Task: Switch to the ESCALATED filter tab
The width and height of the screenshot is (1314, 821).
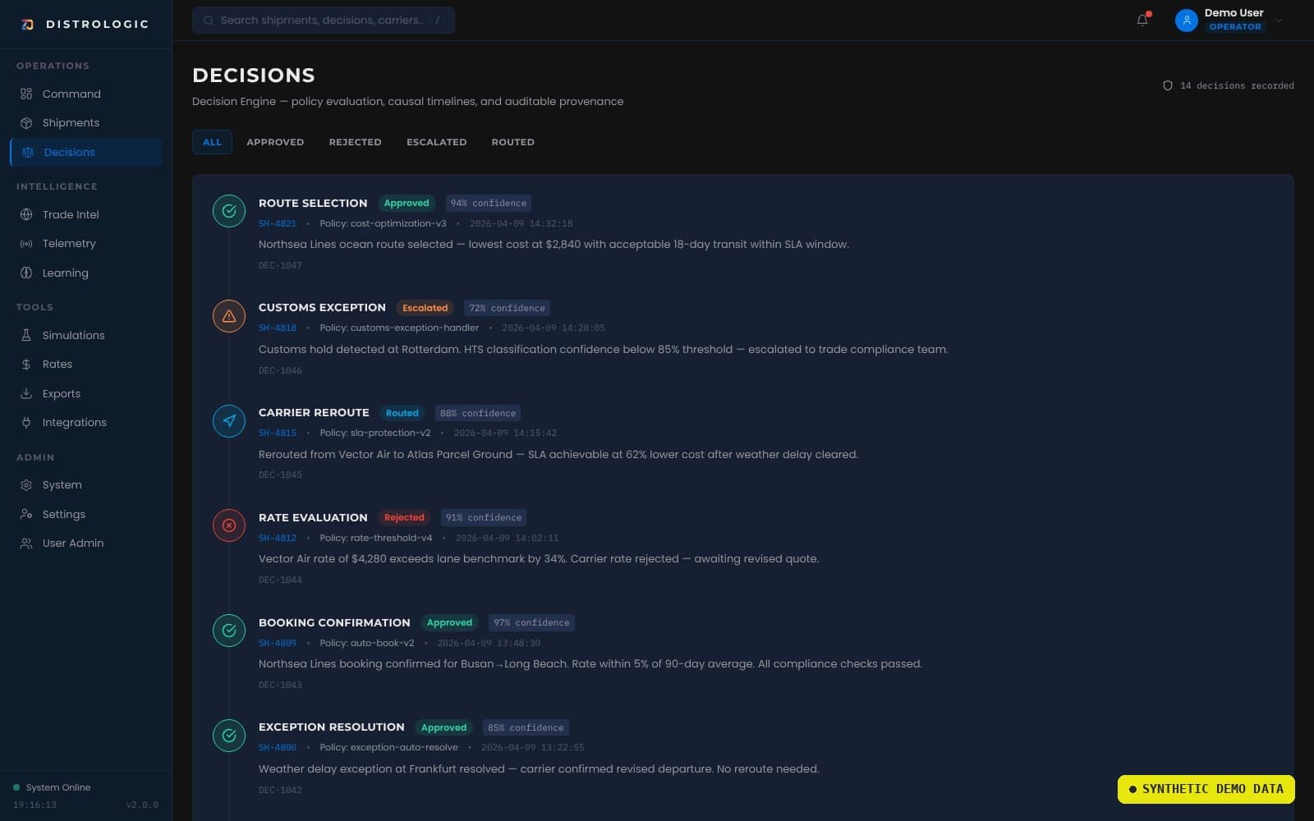Action: (436, 142)
